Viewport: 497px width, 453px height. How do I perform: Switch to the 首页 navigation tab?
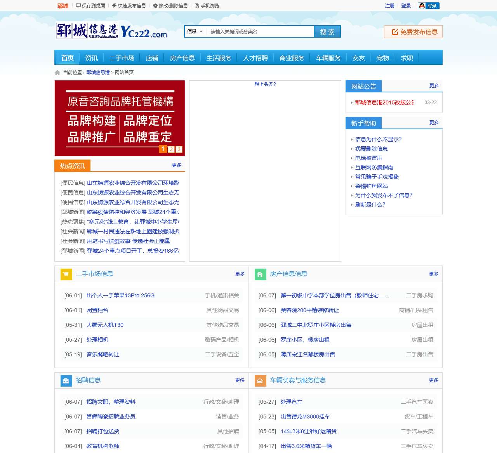click(x=67, y=57)
